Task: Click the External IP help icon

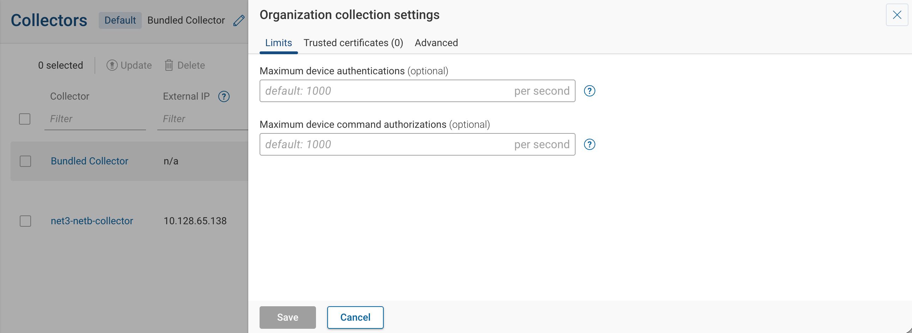Action: [224, 96]
